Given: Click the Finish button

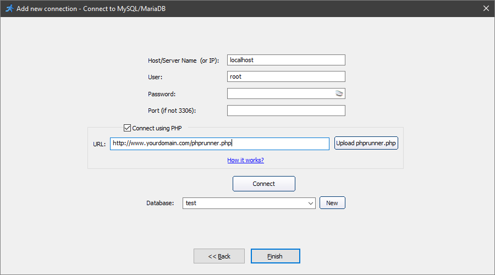Looking at the screenshot, I should coord(276,256).
